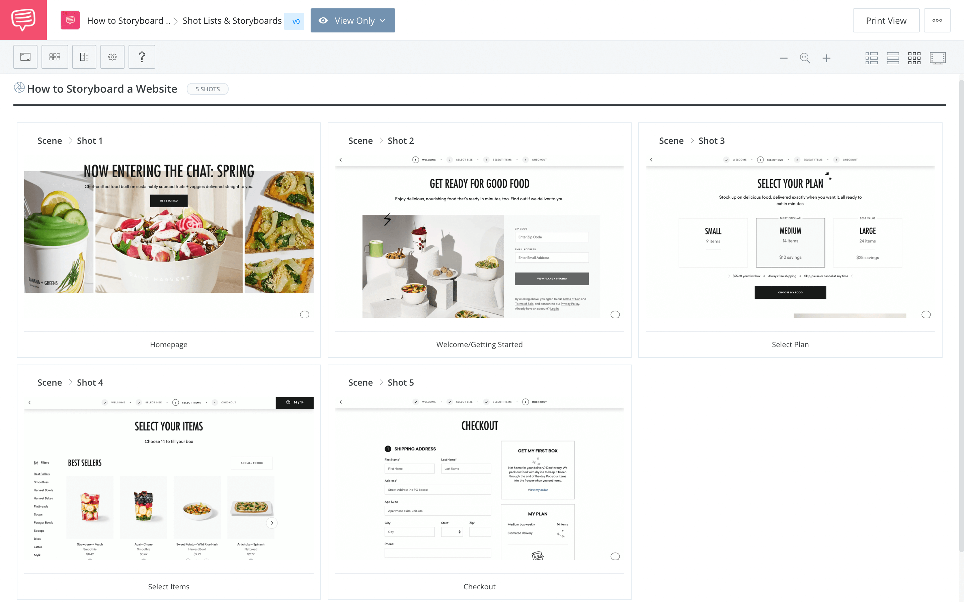Screen dimensions: 964x602
Task: Click How to Storyboard breadcrumb link
Action: tap(129, 20)
